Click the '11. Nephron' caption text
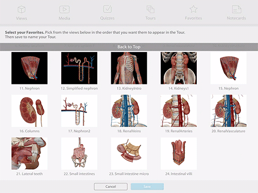 (x=30, y=88)
